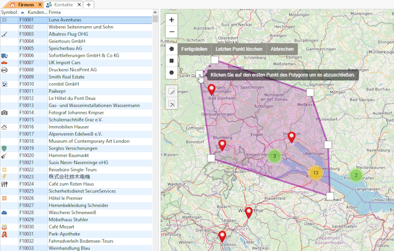Click the cloud symbol of Wäscherei Schneeweiß

click(x=4, y=213)
